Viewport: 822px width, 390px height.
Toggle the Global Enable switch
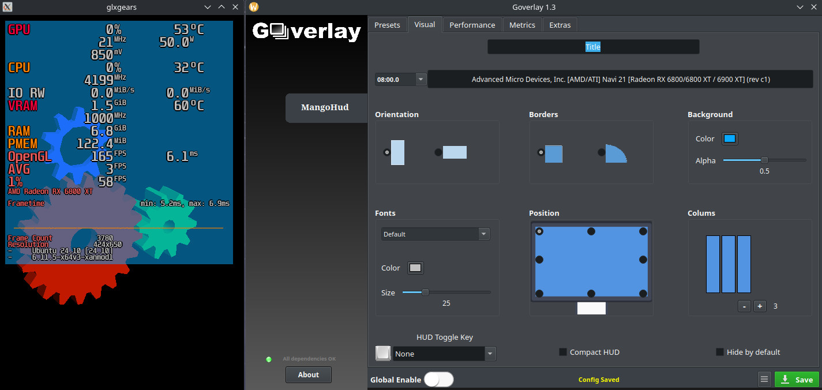coord(439,380)
